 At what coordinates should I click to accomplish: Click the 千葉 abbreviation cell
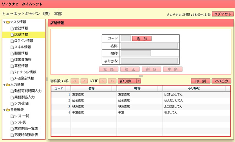[x=140, y=112]
